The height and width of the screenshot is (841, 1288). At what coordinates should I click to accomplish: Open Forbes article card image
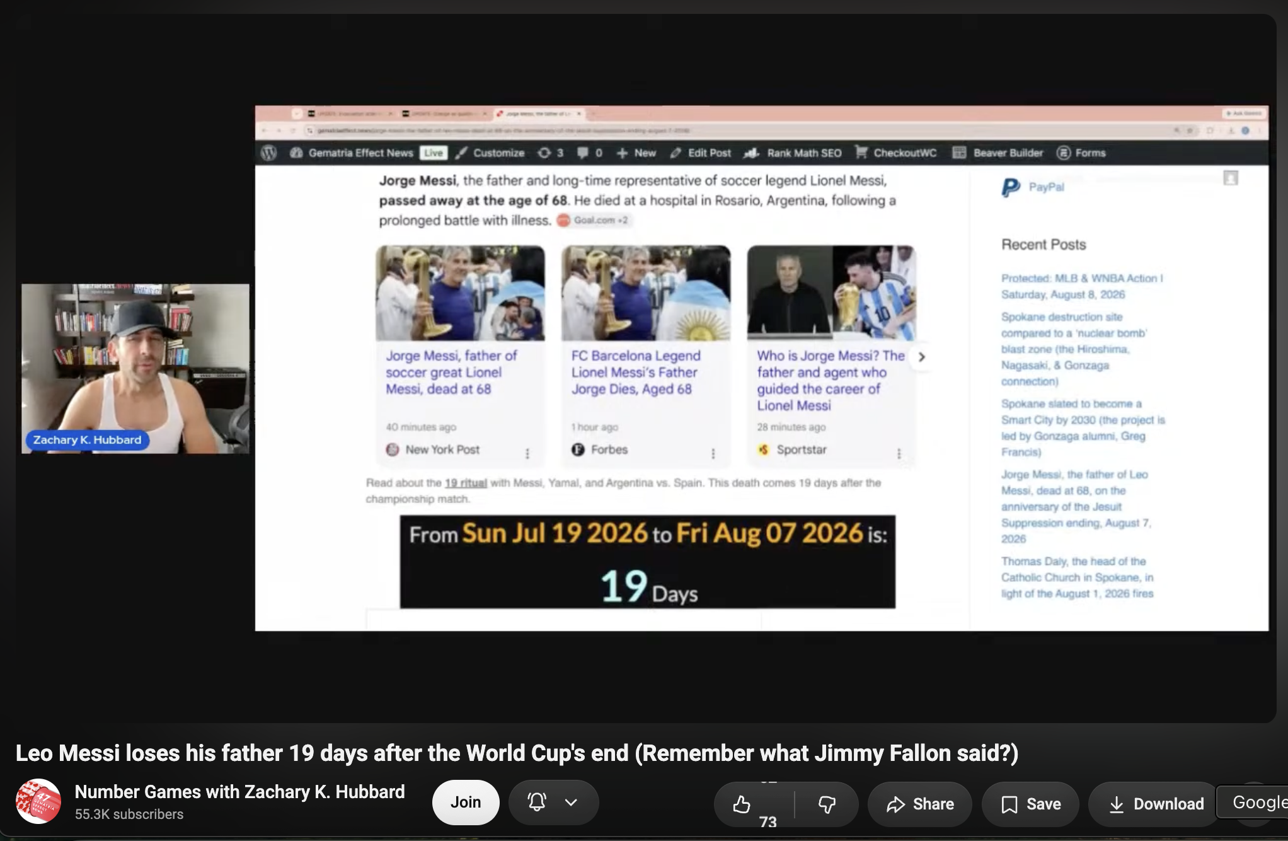pyautogui.click(x=646, y=293)
